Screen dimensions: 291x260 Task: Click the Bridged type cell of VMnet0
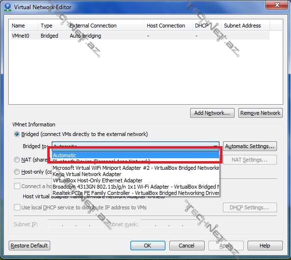pos(49,36)
